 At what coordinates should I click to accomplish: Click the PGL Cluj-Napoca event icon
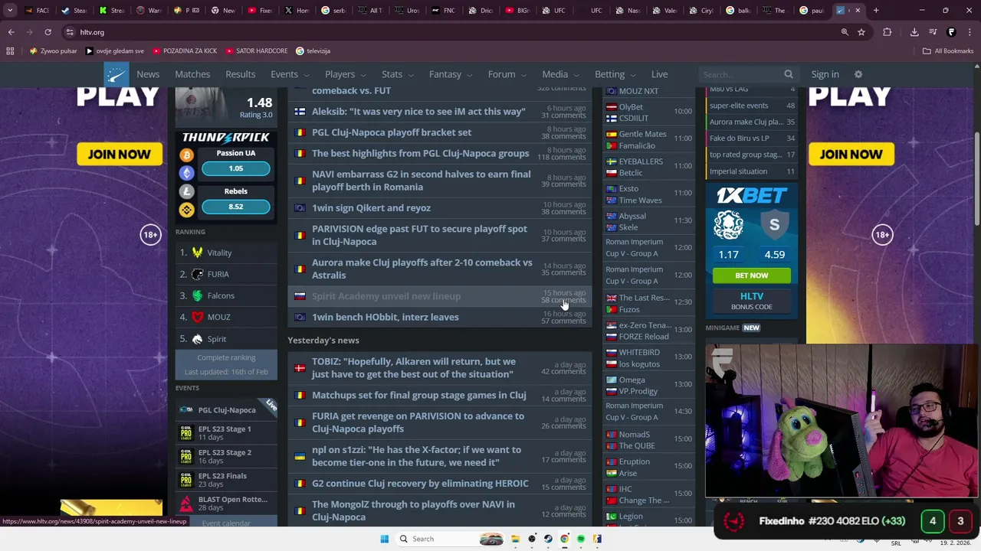point(186,409)
